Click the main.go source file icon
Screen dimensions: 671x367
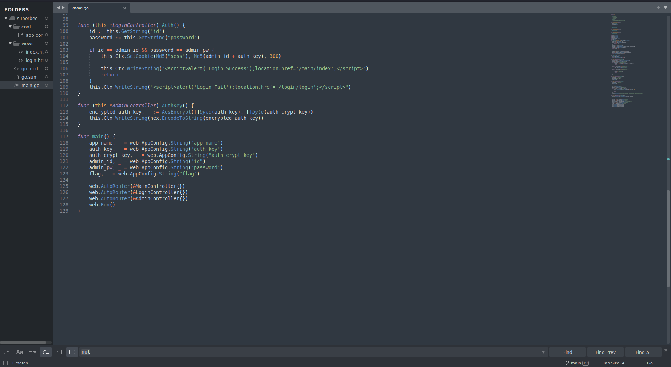coord(16,85)
